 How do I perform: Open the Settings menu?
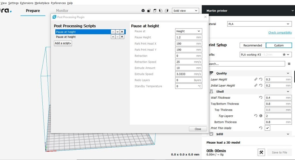[13, 3]
